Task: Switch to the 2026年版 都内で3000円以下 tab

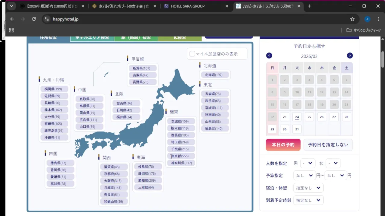Action: 52,6
